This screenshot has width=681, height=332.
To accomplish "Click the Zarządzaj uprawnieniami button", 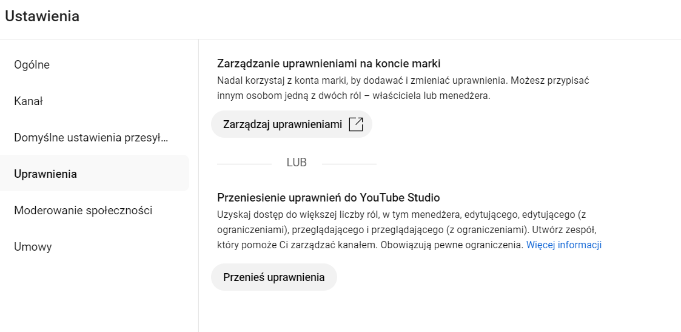I will point(292,124).
